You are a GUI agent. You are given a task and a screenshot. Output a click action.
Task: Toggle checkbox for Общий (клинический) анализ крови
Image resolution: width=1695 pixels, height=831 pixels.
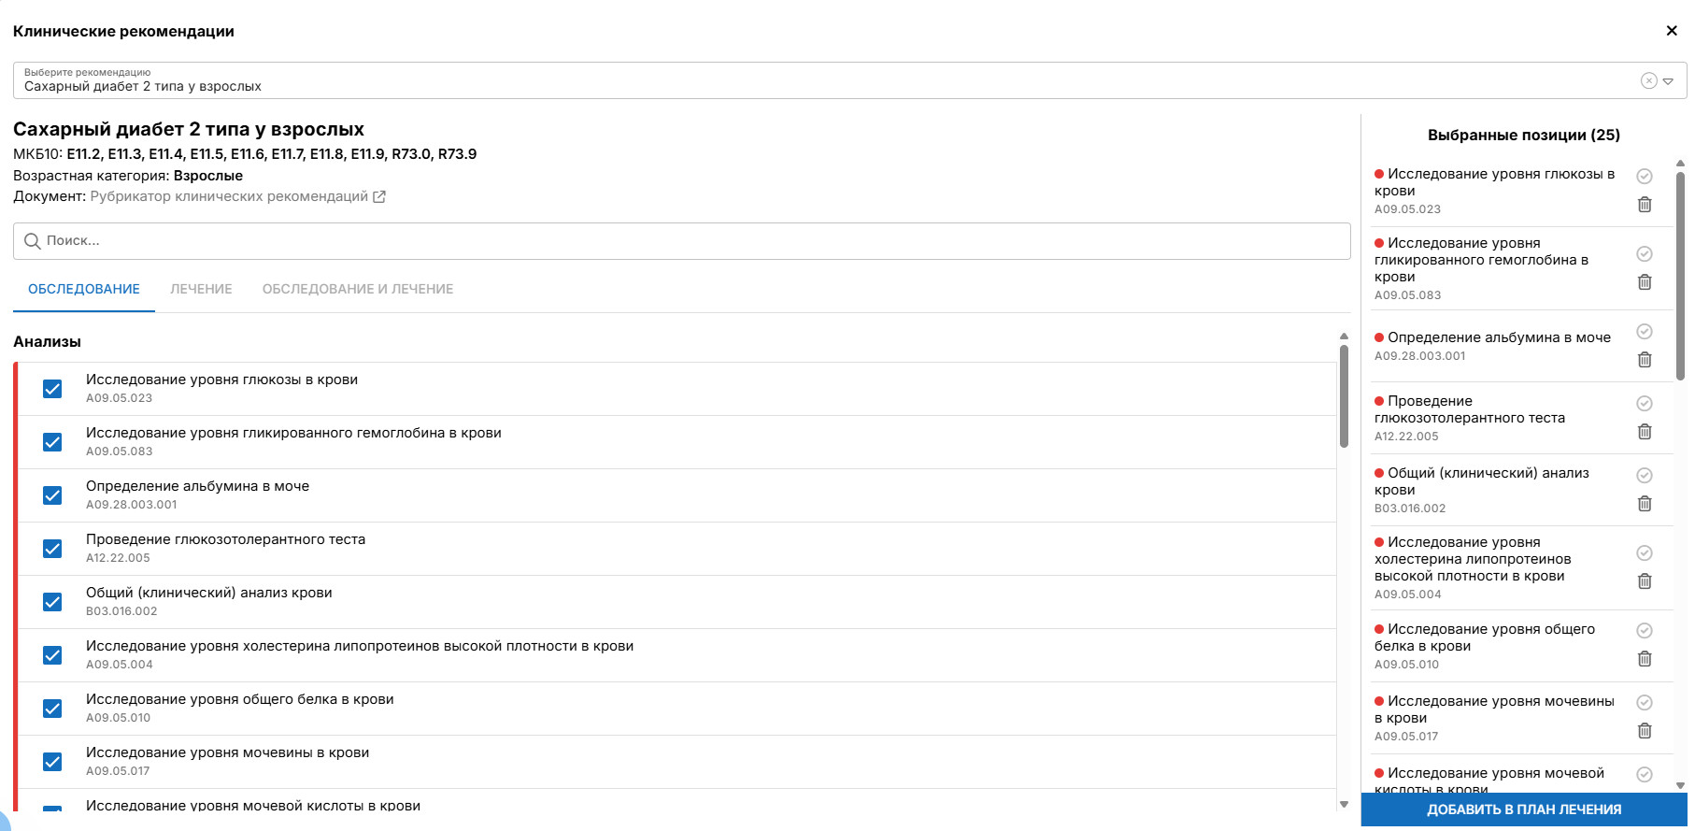53,602
